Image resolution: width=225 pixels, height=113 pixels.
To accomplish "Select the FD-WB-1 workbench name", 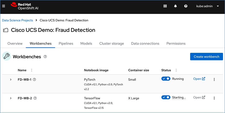I will pyautogui.click(x=24, y=80).
